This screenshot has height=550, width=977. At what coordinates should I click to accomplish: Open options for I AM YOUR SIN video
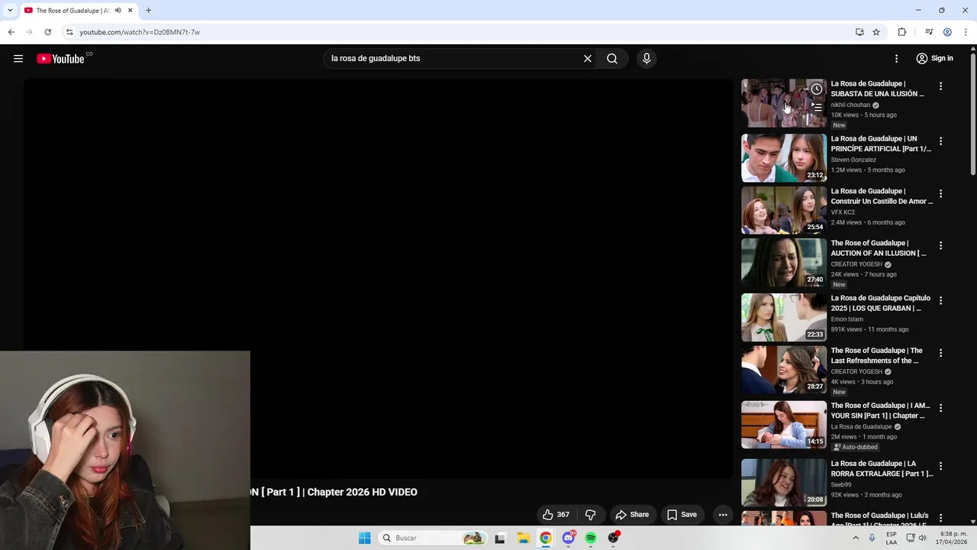click(940, 408)
